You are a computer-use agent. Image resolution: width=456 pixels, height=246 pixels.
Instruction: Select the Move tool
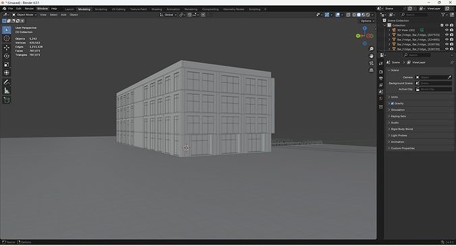click(6, 47)
